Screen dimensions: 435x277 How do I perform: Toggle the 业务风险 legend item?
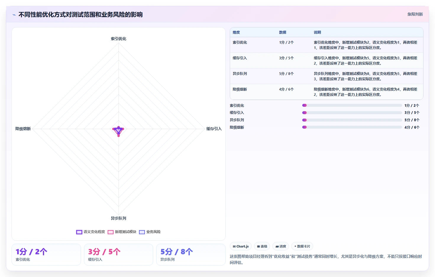tap(150, 232)
